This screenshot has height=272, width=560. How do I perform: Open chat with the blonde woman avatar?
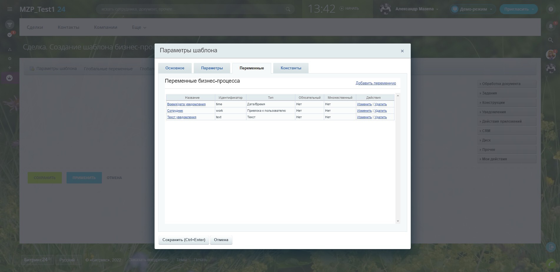(x=551, y=54)
